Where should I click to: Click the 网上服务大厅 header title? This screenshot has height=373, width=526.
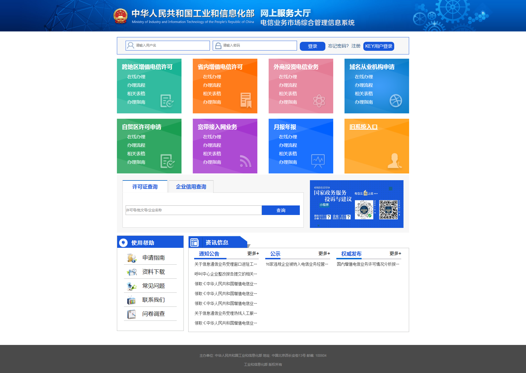point(285,13)
